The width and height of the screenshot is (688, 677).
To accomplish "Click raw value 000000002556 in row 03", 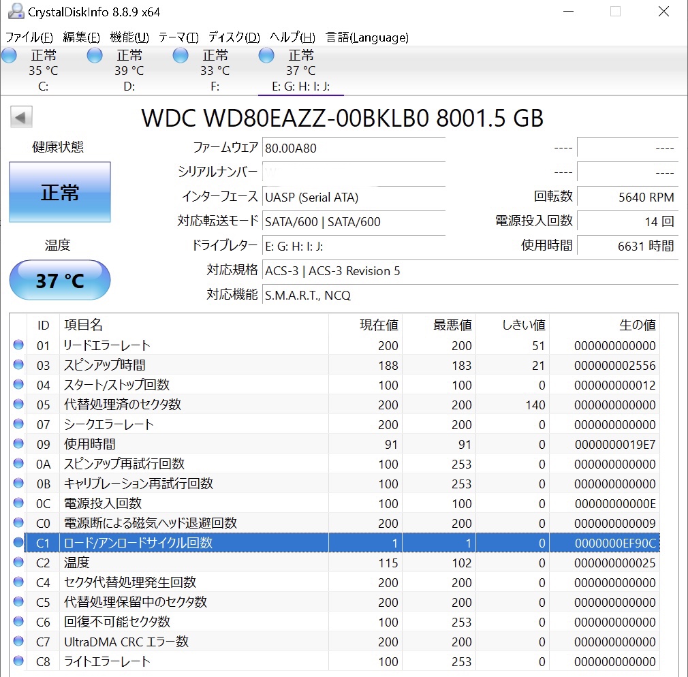I will click(615, 366).
